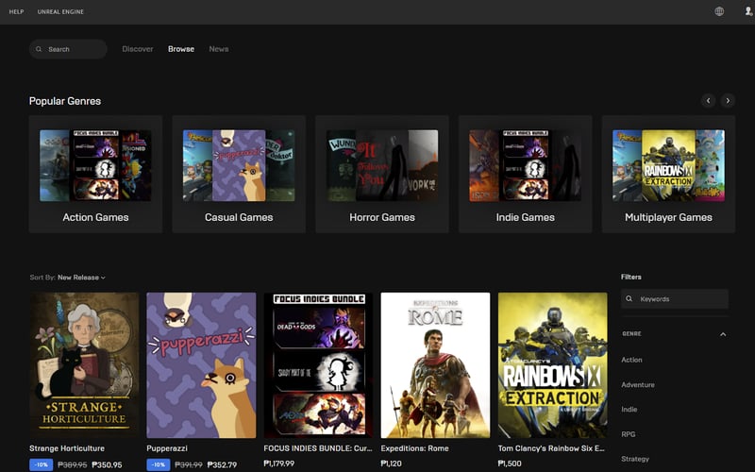Open the Action Games genre card

(x=95, y=174)
